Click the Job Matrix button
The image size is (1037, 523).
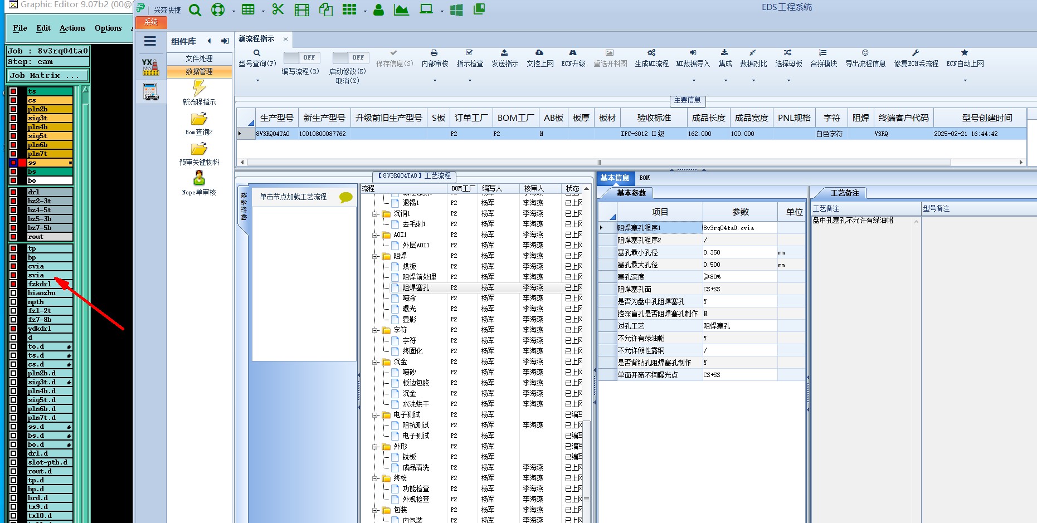point(47,75)
